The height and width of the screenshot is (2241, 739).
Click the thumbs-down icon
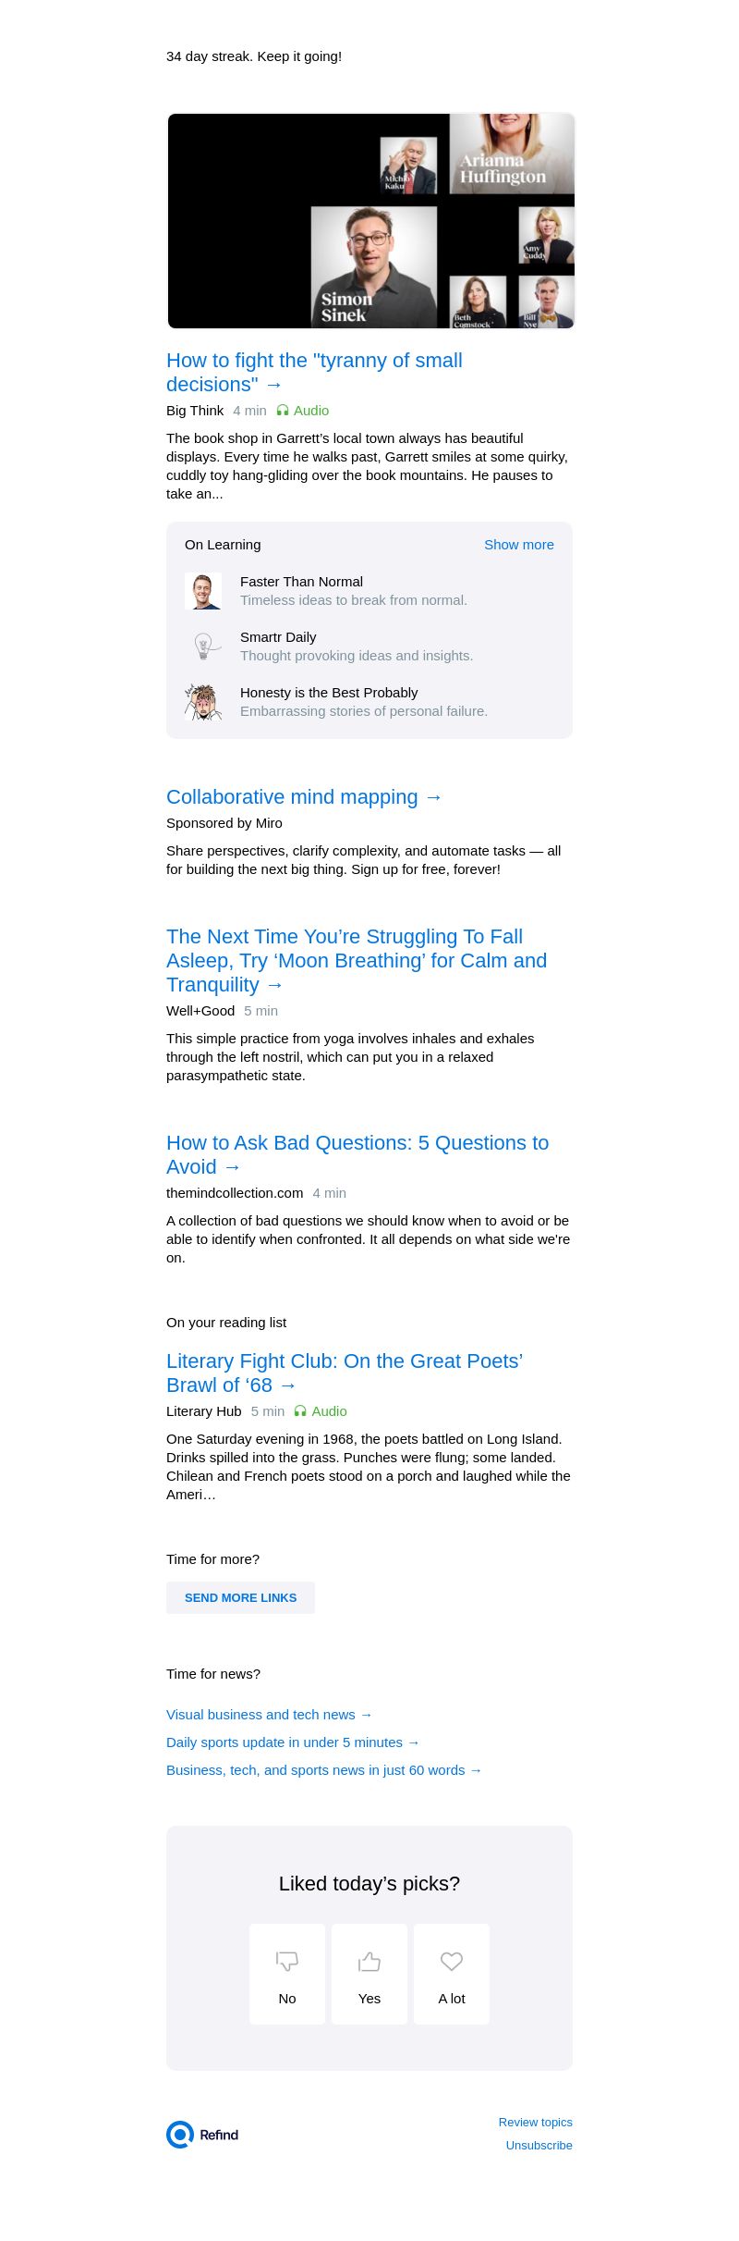(x=287, y=1961)
